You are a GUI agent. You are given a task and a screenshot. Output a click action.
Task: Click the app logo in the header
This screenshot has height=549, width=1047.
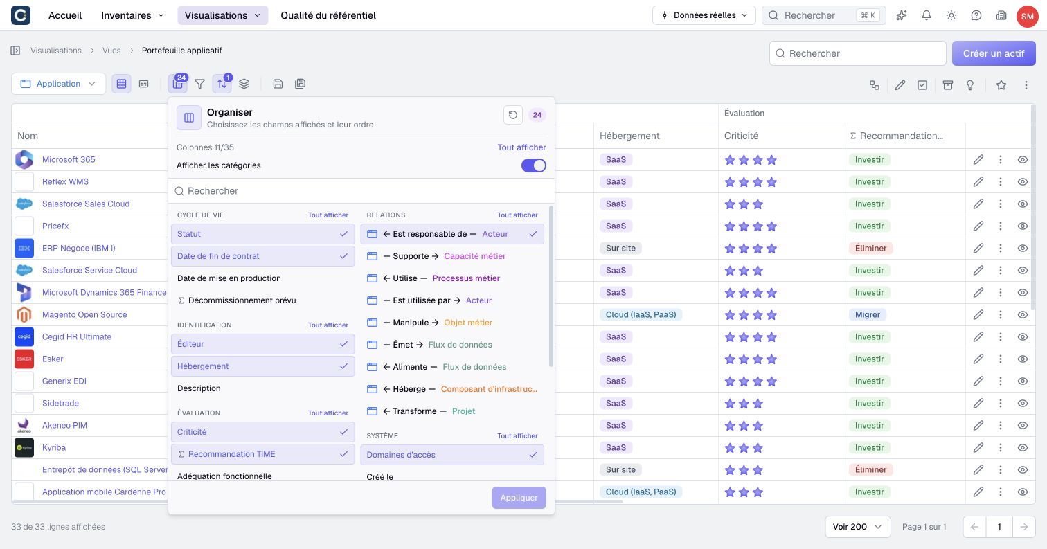click(21, 15)
